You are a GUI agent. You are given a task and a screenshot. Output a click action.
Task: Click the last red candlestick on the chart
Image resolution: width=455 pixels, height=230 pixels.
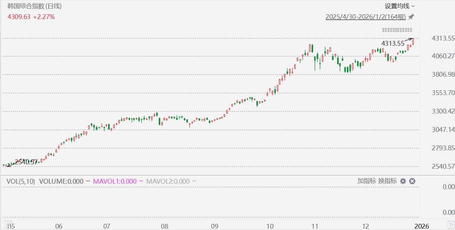click(x=413, y=42)
